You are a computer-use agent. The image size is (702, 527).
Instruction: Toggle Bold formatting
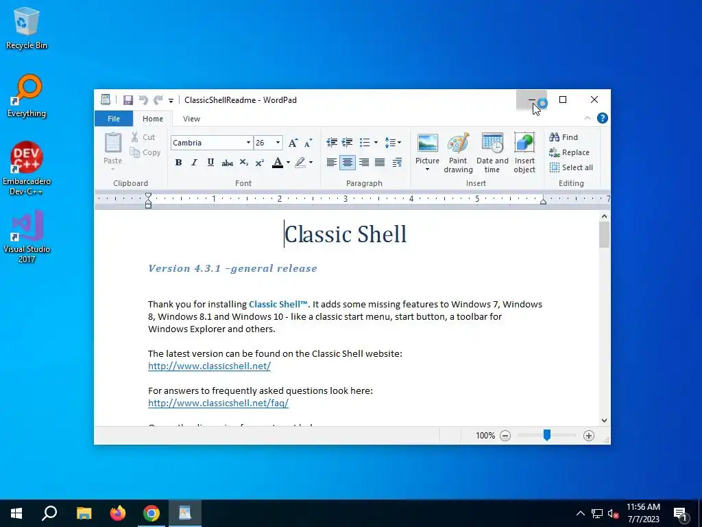(x=178, y=162)
